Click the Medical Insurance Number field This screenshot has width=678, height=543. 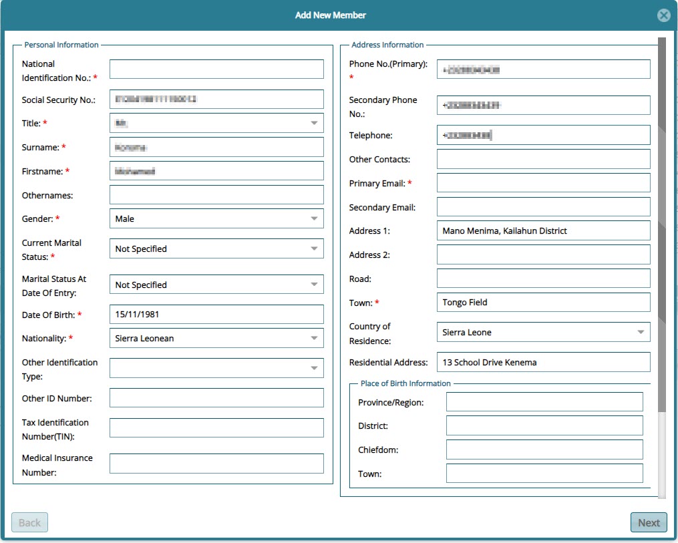[x=216, y=464]
